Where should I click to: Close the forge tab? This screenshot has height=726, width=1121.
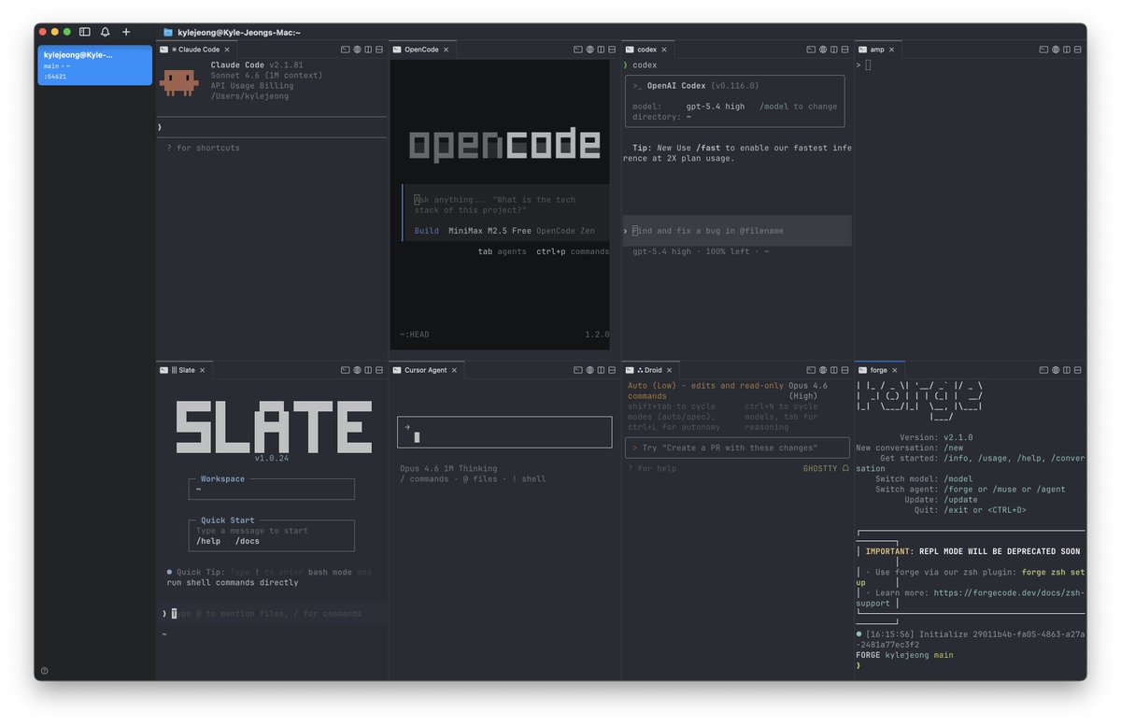[x=895, y=370]
